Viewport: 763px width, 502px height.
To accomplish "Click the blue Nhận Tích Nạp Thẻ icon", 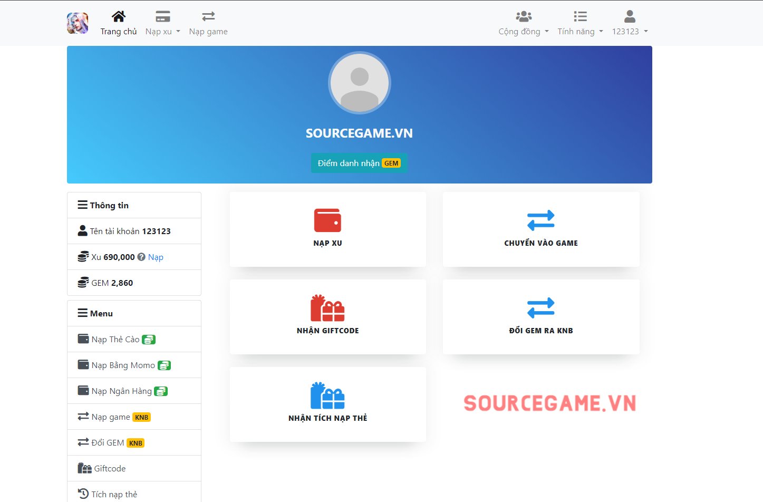I will [327, 395].
